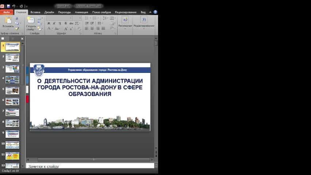Image resolution: width=311 pixels, height=175 pixels.
Task: Collapse the ribbon with the caret arrow
Action: point(151,12)
